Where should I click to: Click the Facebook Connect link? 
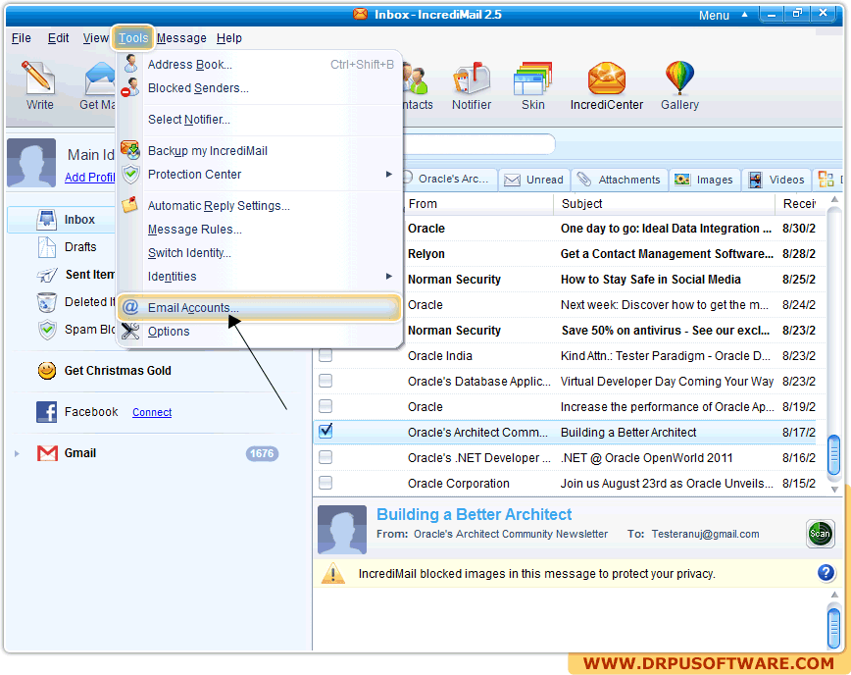click(152, 412)
